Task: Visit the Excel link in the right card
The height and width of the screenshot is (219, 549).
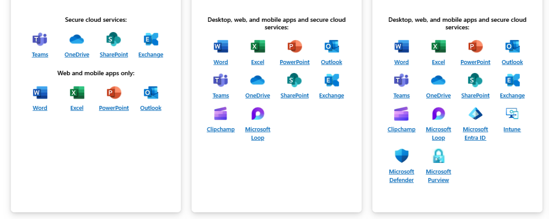Action: click(x=439, y=62)
